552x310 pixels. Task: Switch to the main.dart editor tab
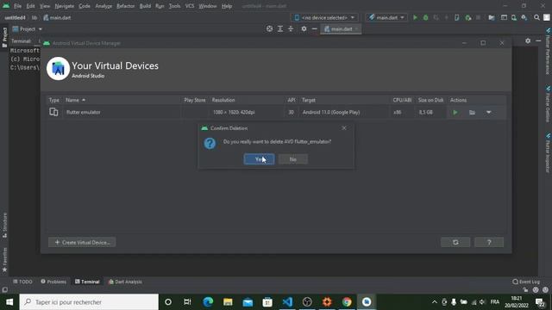(x=341, y=28)
